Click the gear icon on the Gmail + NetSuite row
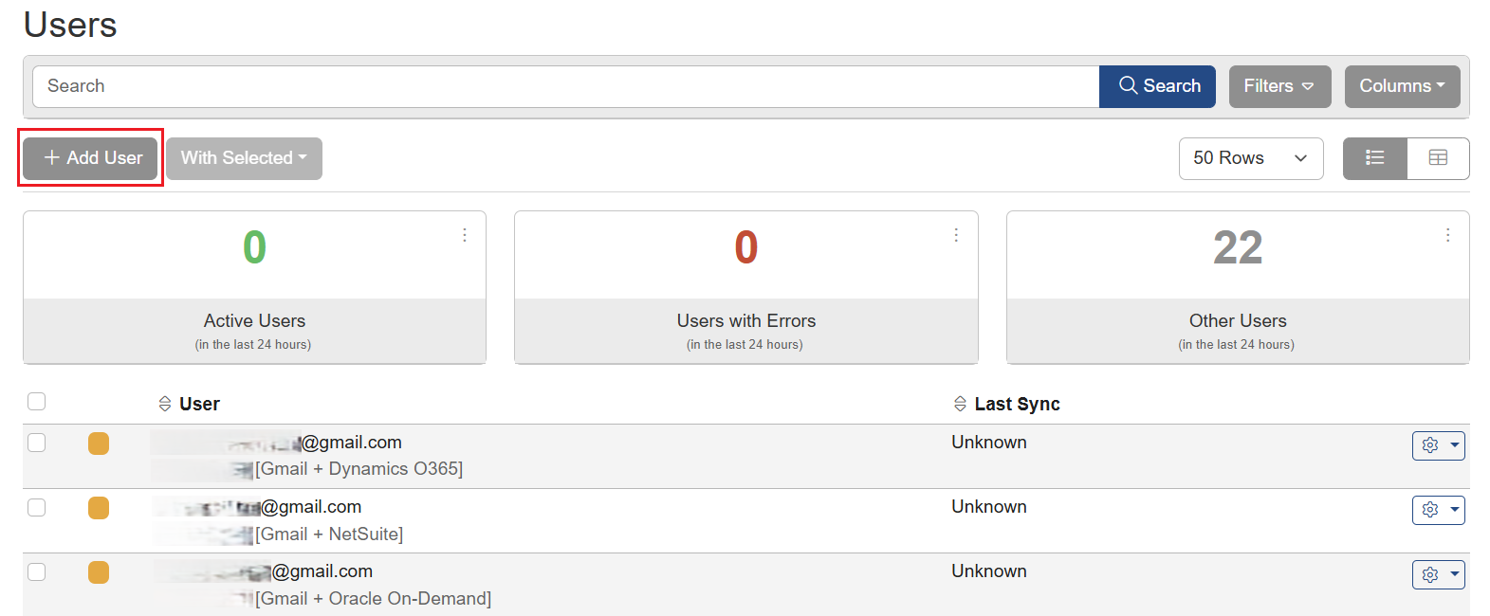The height and width of the screenshot is (616, 1490). coord(1430,510)
